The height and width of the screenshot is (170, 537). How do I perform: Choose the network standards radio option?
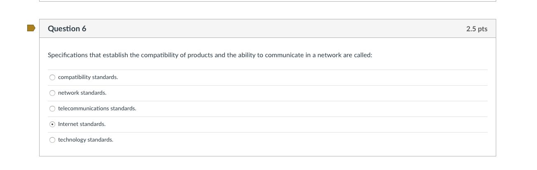tap(52, 93)
